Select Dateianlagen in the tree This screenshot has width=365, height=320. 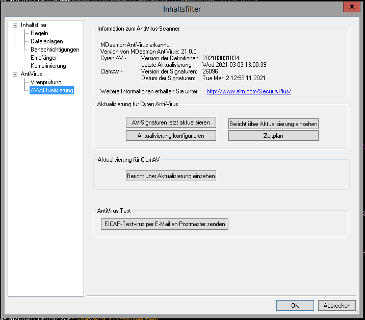click(47, 41)
